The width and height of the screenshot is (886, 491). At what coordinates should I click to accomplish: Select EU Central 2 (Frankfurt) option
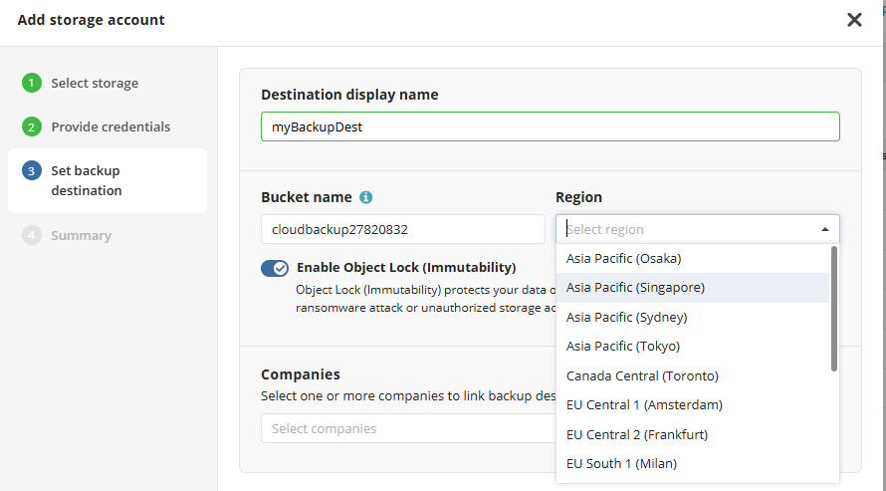pos(637,434)
